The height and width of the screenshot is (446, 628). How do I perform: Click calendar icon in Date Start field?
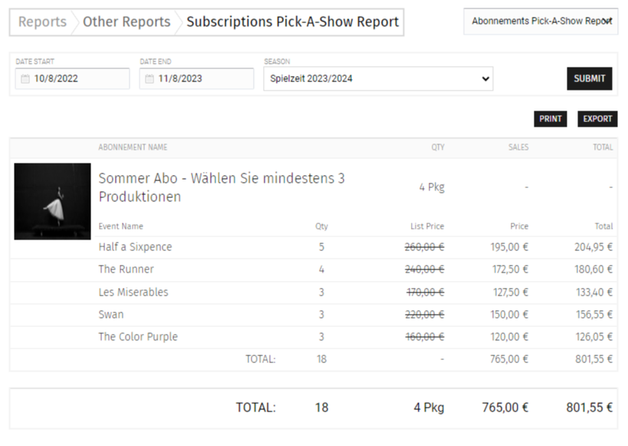click(x=25, y=79)
